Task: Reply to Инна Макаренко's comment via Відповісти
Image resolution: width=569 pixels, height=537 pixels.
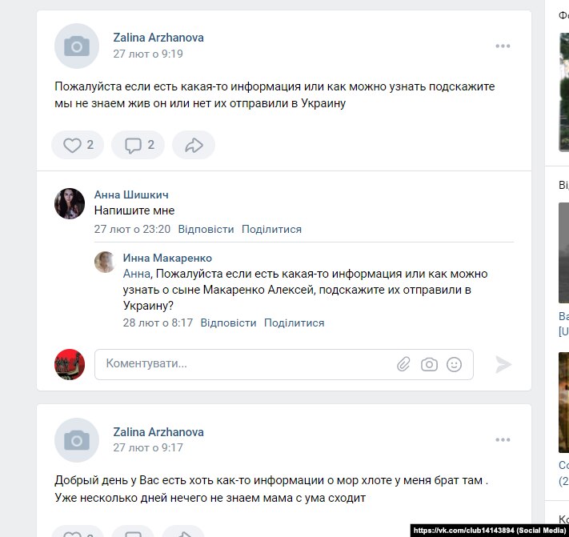Action: (228, 323)
